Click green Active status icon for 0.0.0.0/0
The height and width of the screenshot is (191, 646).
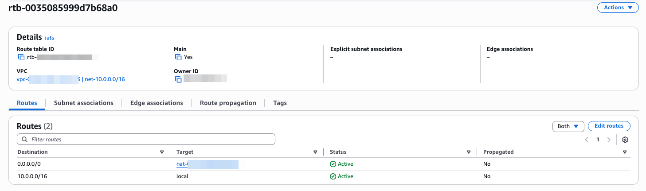point(333,164)
